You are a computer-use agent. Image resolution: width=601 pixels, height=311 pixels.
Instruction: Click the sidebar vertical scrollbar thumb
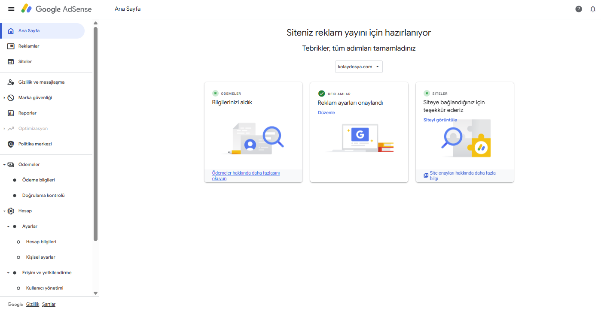95,134
